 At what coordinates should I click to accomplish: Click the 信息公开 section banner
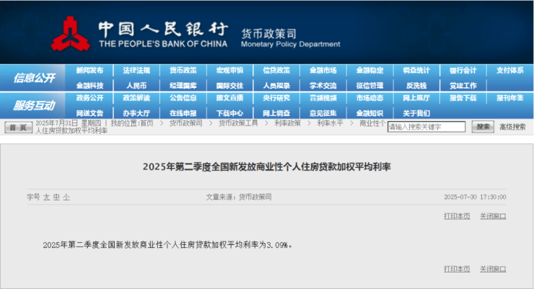pos(34,78)
